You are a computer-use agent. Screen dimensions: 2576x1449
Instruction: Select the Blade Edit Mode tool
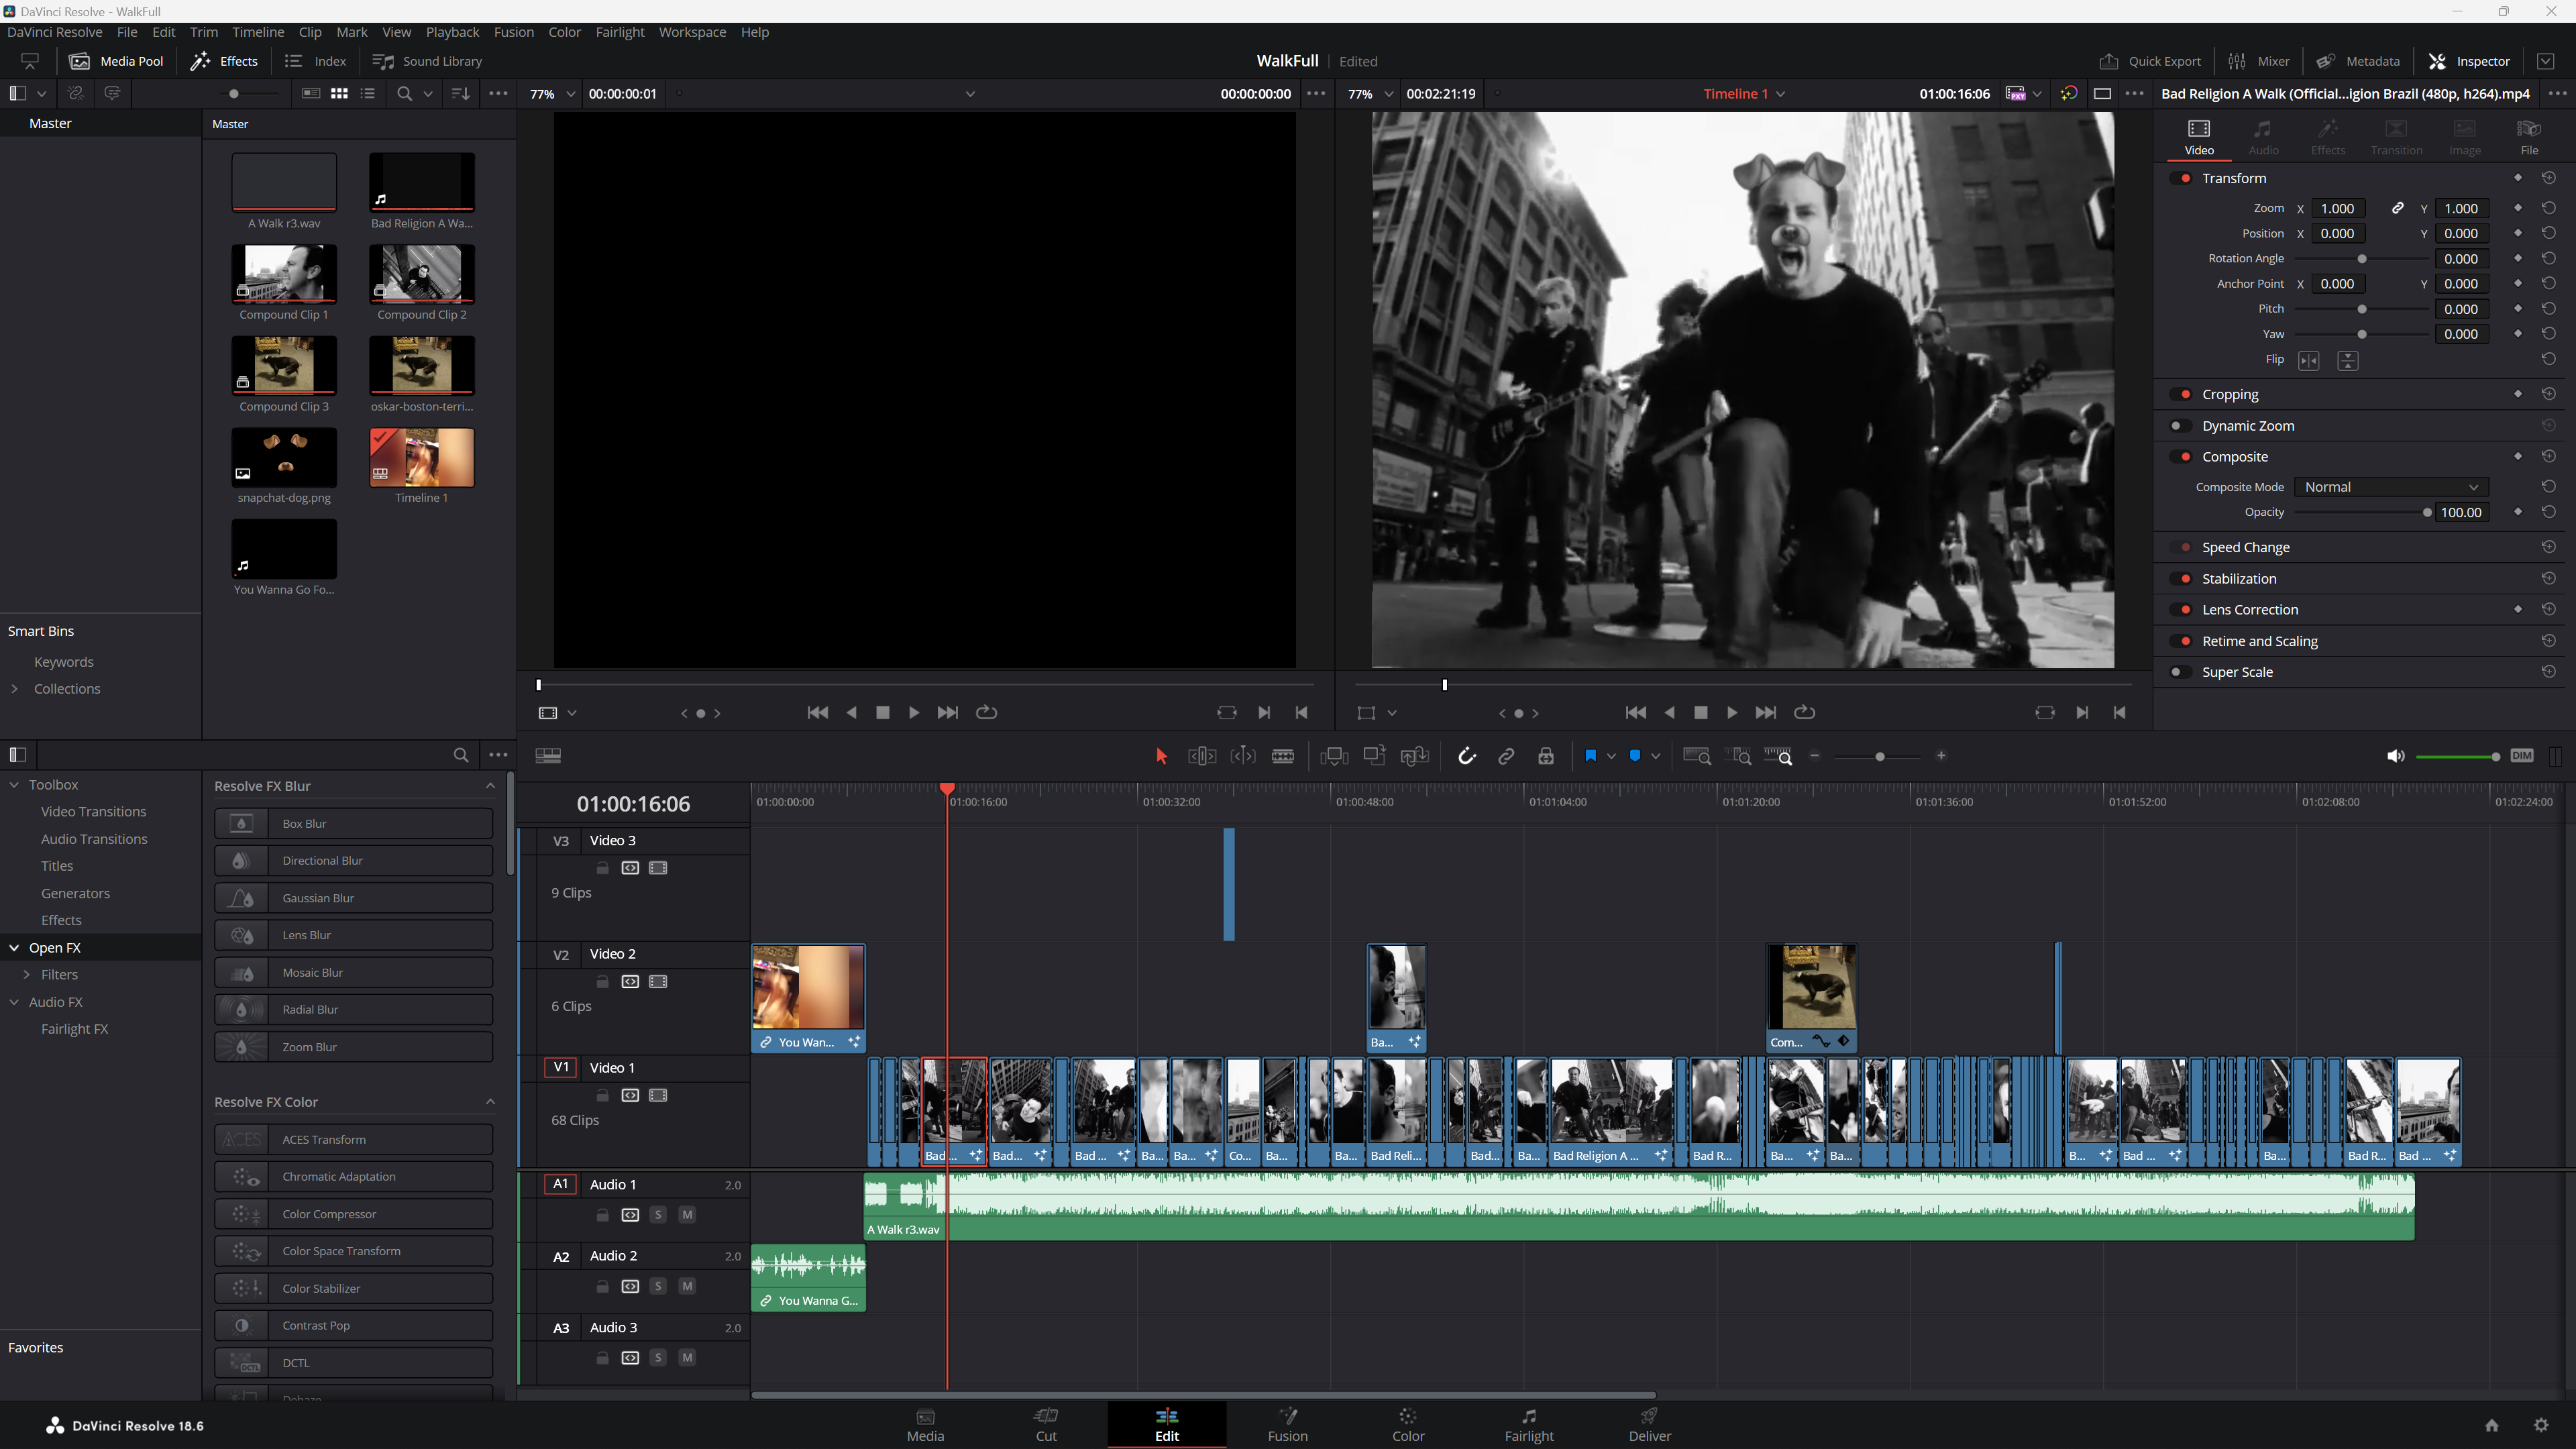(x=1283, y=756)
